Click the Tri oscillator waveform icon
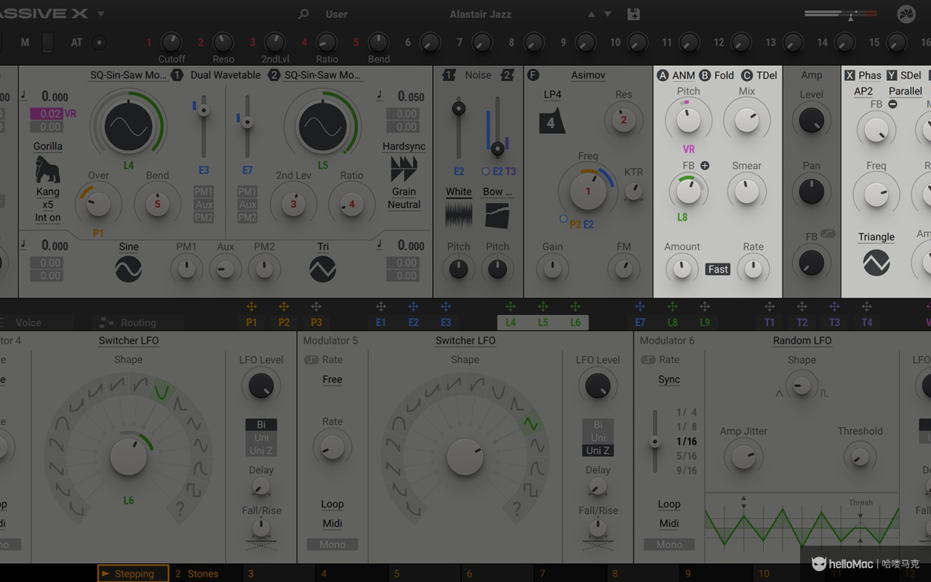Viewport: 931px width, 582px height. tap(323, 270)
